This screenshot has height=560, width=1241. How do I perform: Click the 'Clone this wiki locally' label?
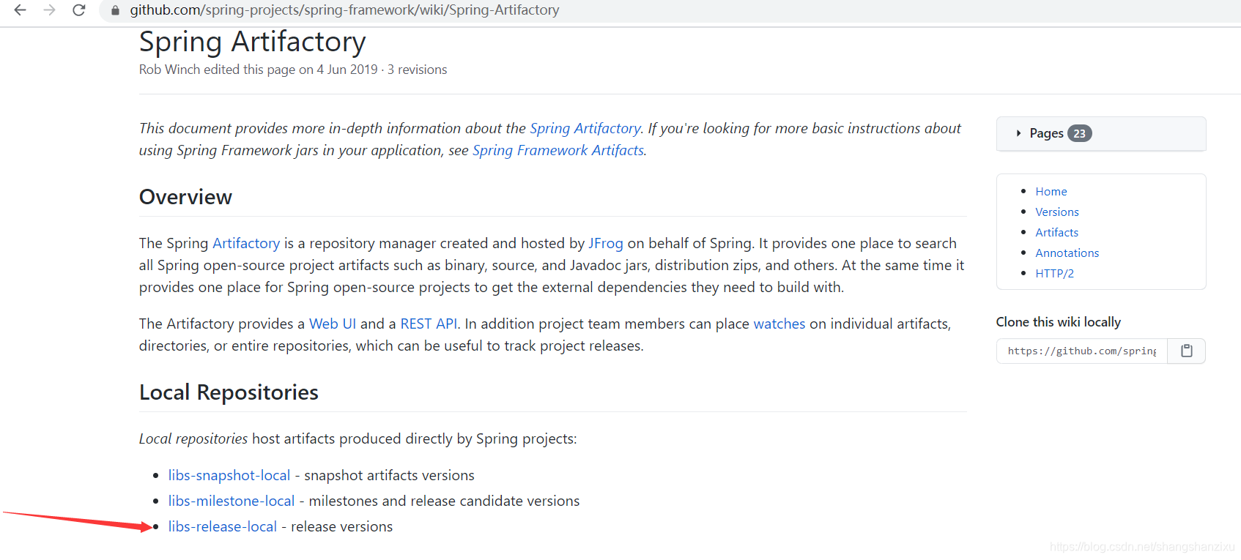(x=1058, y=322)
